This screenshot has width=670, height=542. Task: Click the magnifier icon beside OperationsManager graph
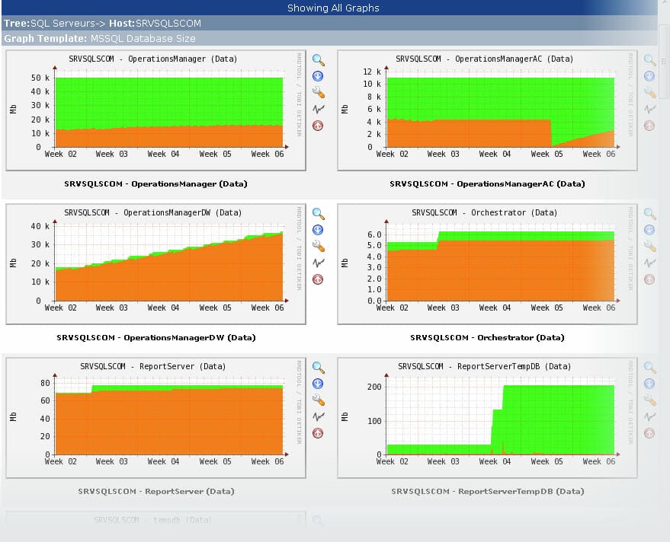(318, 60)
